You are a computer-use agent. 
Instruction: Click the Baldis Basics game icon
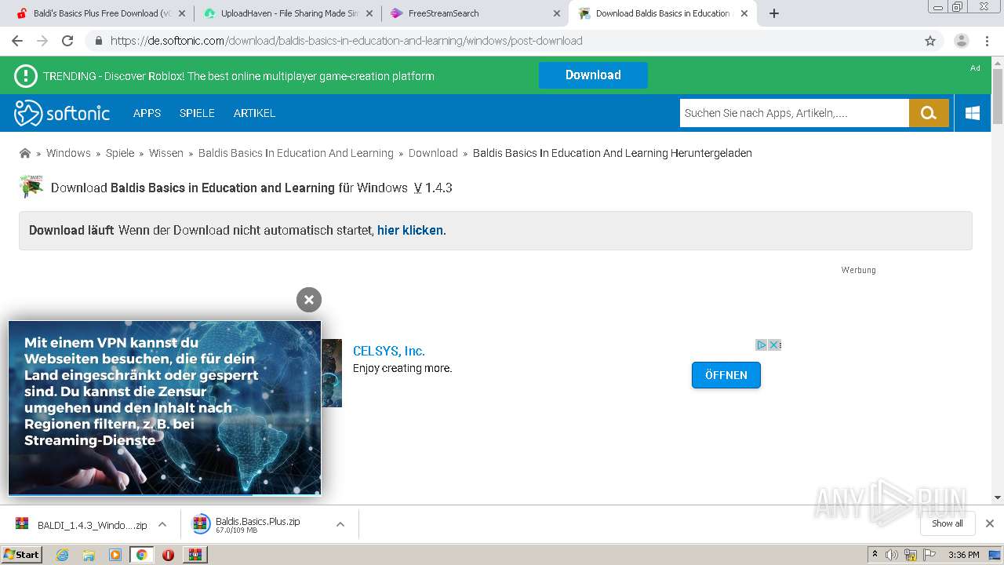coord(31,187)
